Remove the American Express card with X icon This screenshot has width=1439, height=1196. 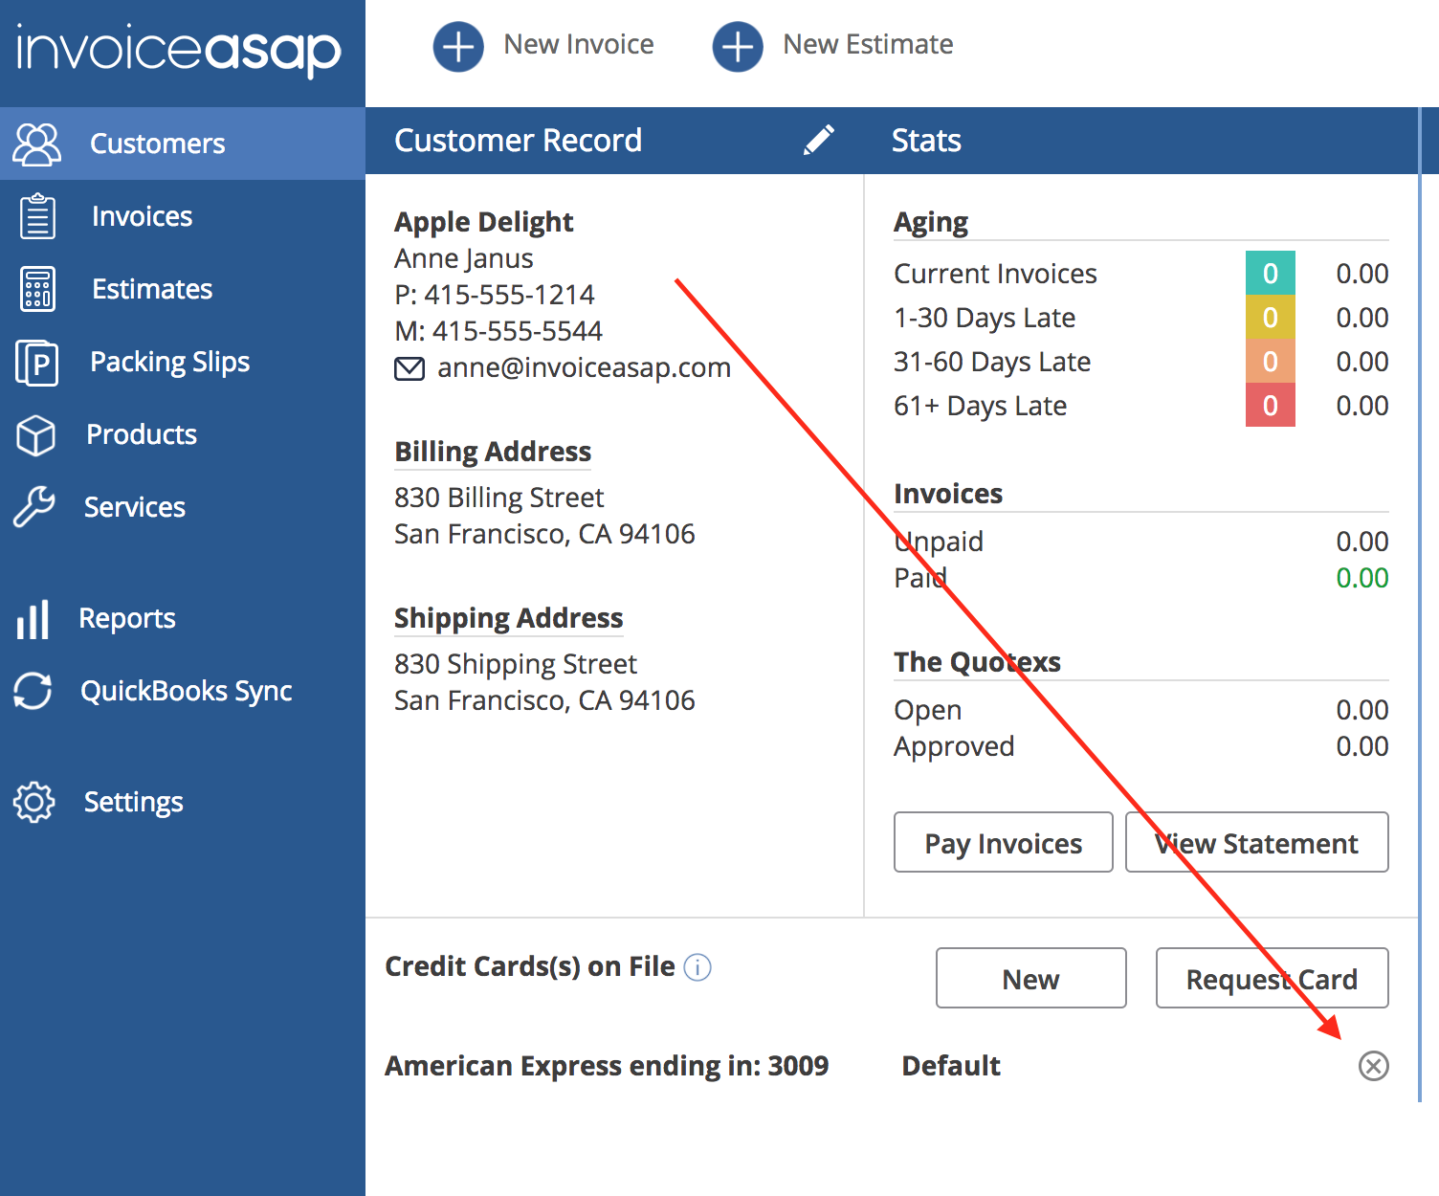pos(1373,1065)
